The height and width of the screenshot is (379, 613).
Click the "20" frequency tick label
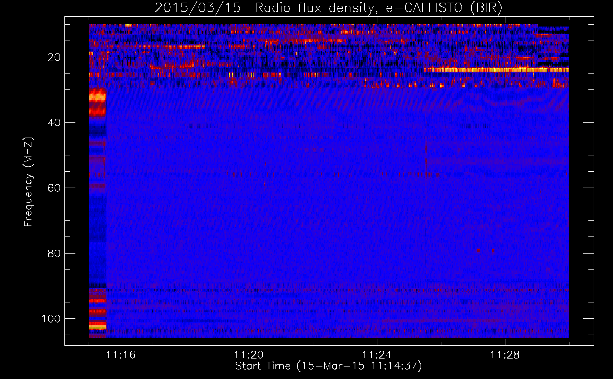(x=54, y=57)
